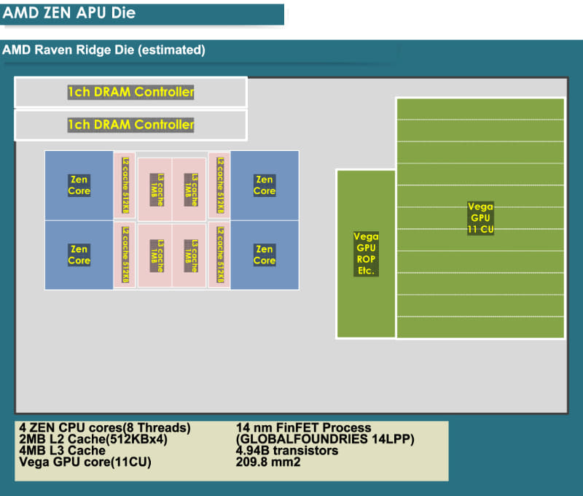Click the lower 1ch DRAM Controller box

tap(130, 125)
